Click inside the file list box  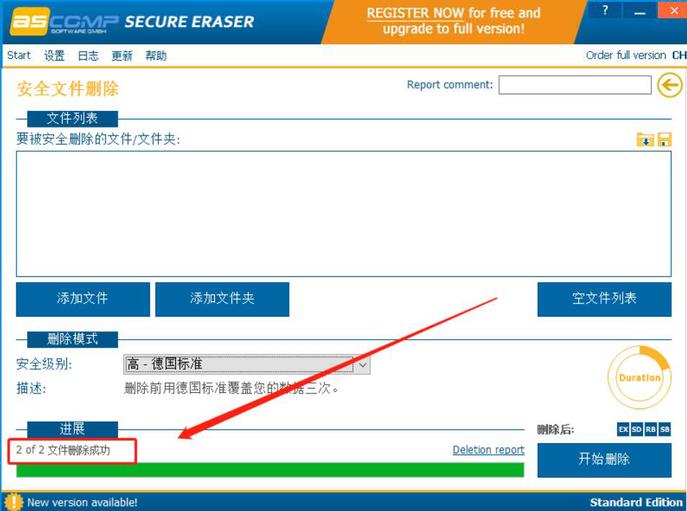[343, 213]
